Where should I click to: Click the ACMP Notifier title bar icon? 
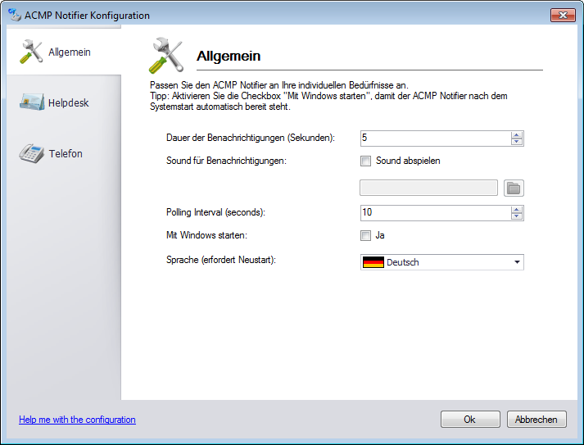14,16
